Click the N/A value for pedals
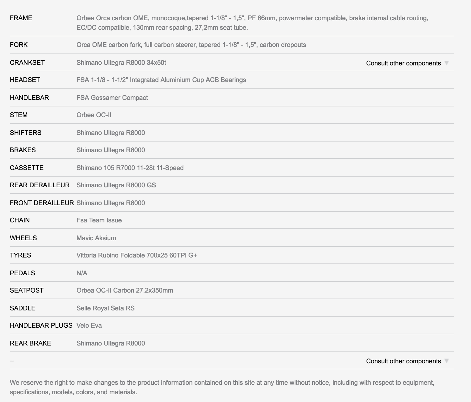This screenshot has width=471, height=402. pyautogui.click(x=82, y=273)
